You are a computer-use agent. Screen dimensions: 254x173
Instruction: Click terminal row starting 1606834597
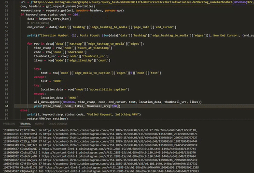(x=101, y=171)
